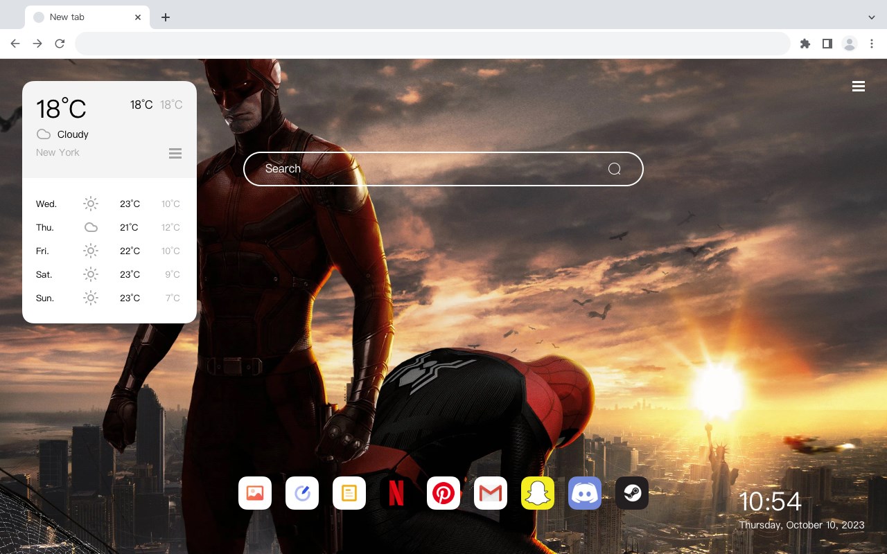Select the "Sat." forecast day label
Image resolution: width=887 pixels, height=554 pixels.
pyautogui.click(x=44, y=274)
